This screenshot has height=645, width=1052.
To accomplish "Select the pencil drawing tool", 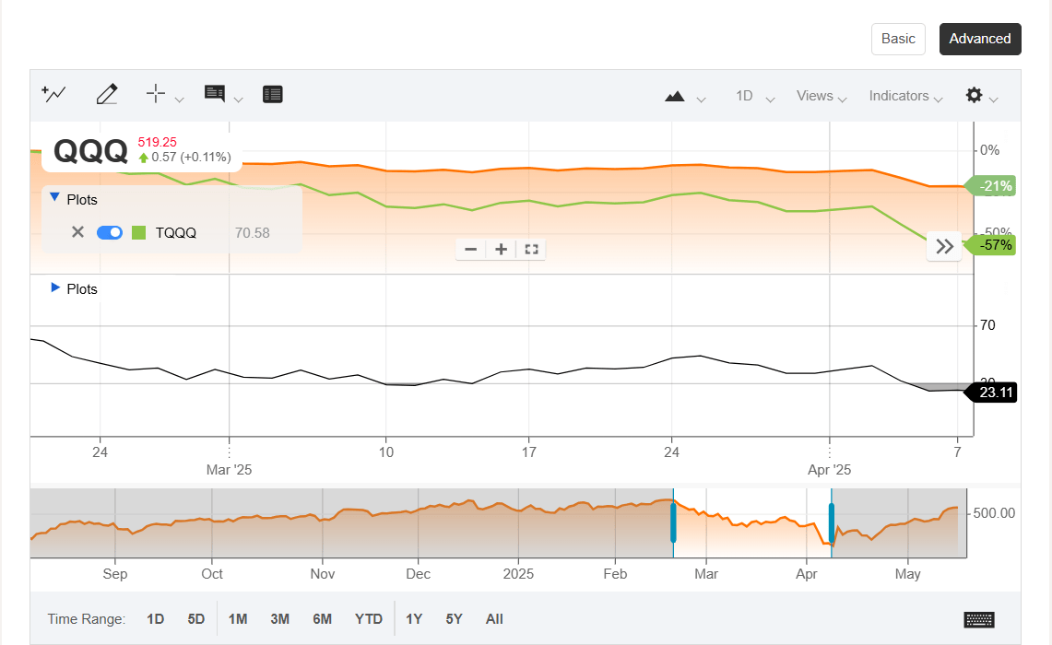I will pyautogui.click(x=107, y=94).
